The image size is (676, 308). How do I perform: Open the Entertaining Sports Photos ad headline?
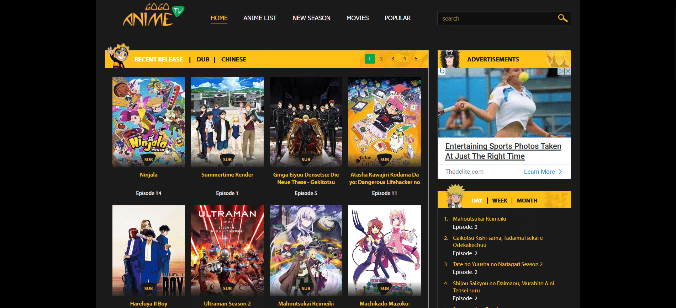tap(503, 151)
